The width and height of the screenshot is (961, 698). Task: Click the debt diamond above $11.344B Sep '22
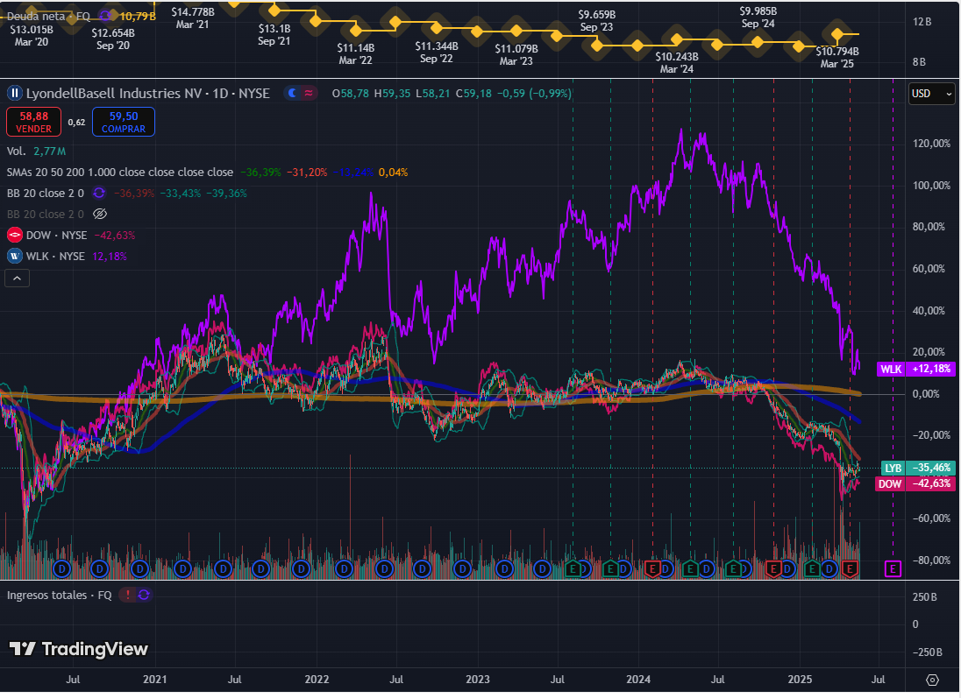[x=437, y=28]
